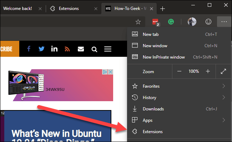Image resolution: width=232 pixels, height=142 pixels.
Task: Open the Facebook icon on the site header
Action: (29, 49)
